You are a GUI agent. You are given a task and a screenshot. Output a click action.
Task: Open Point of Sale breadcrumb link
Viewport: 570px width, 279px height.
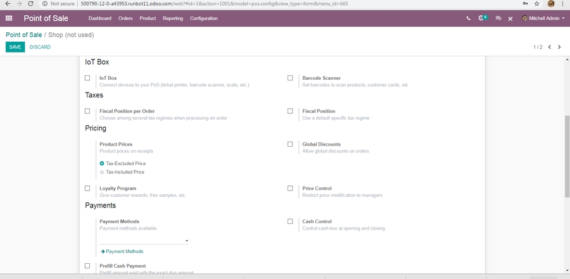[x=23, y=35]
